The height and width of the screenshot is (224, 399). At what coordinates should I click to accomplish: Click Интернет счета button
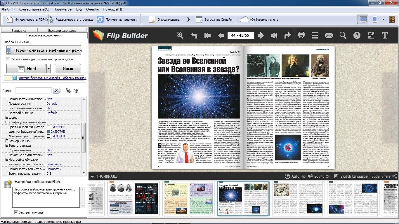point(259,20)
